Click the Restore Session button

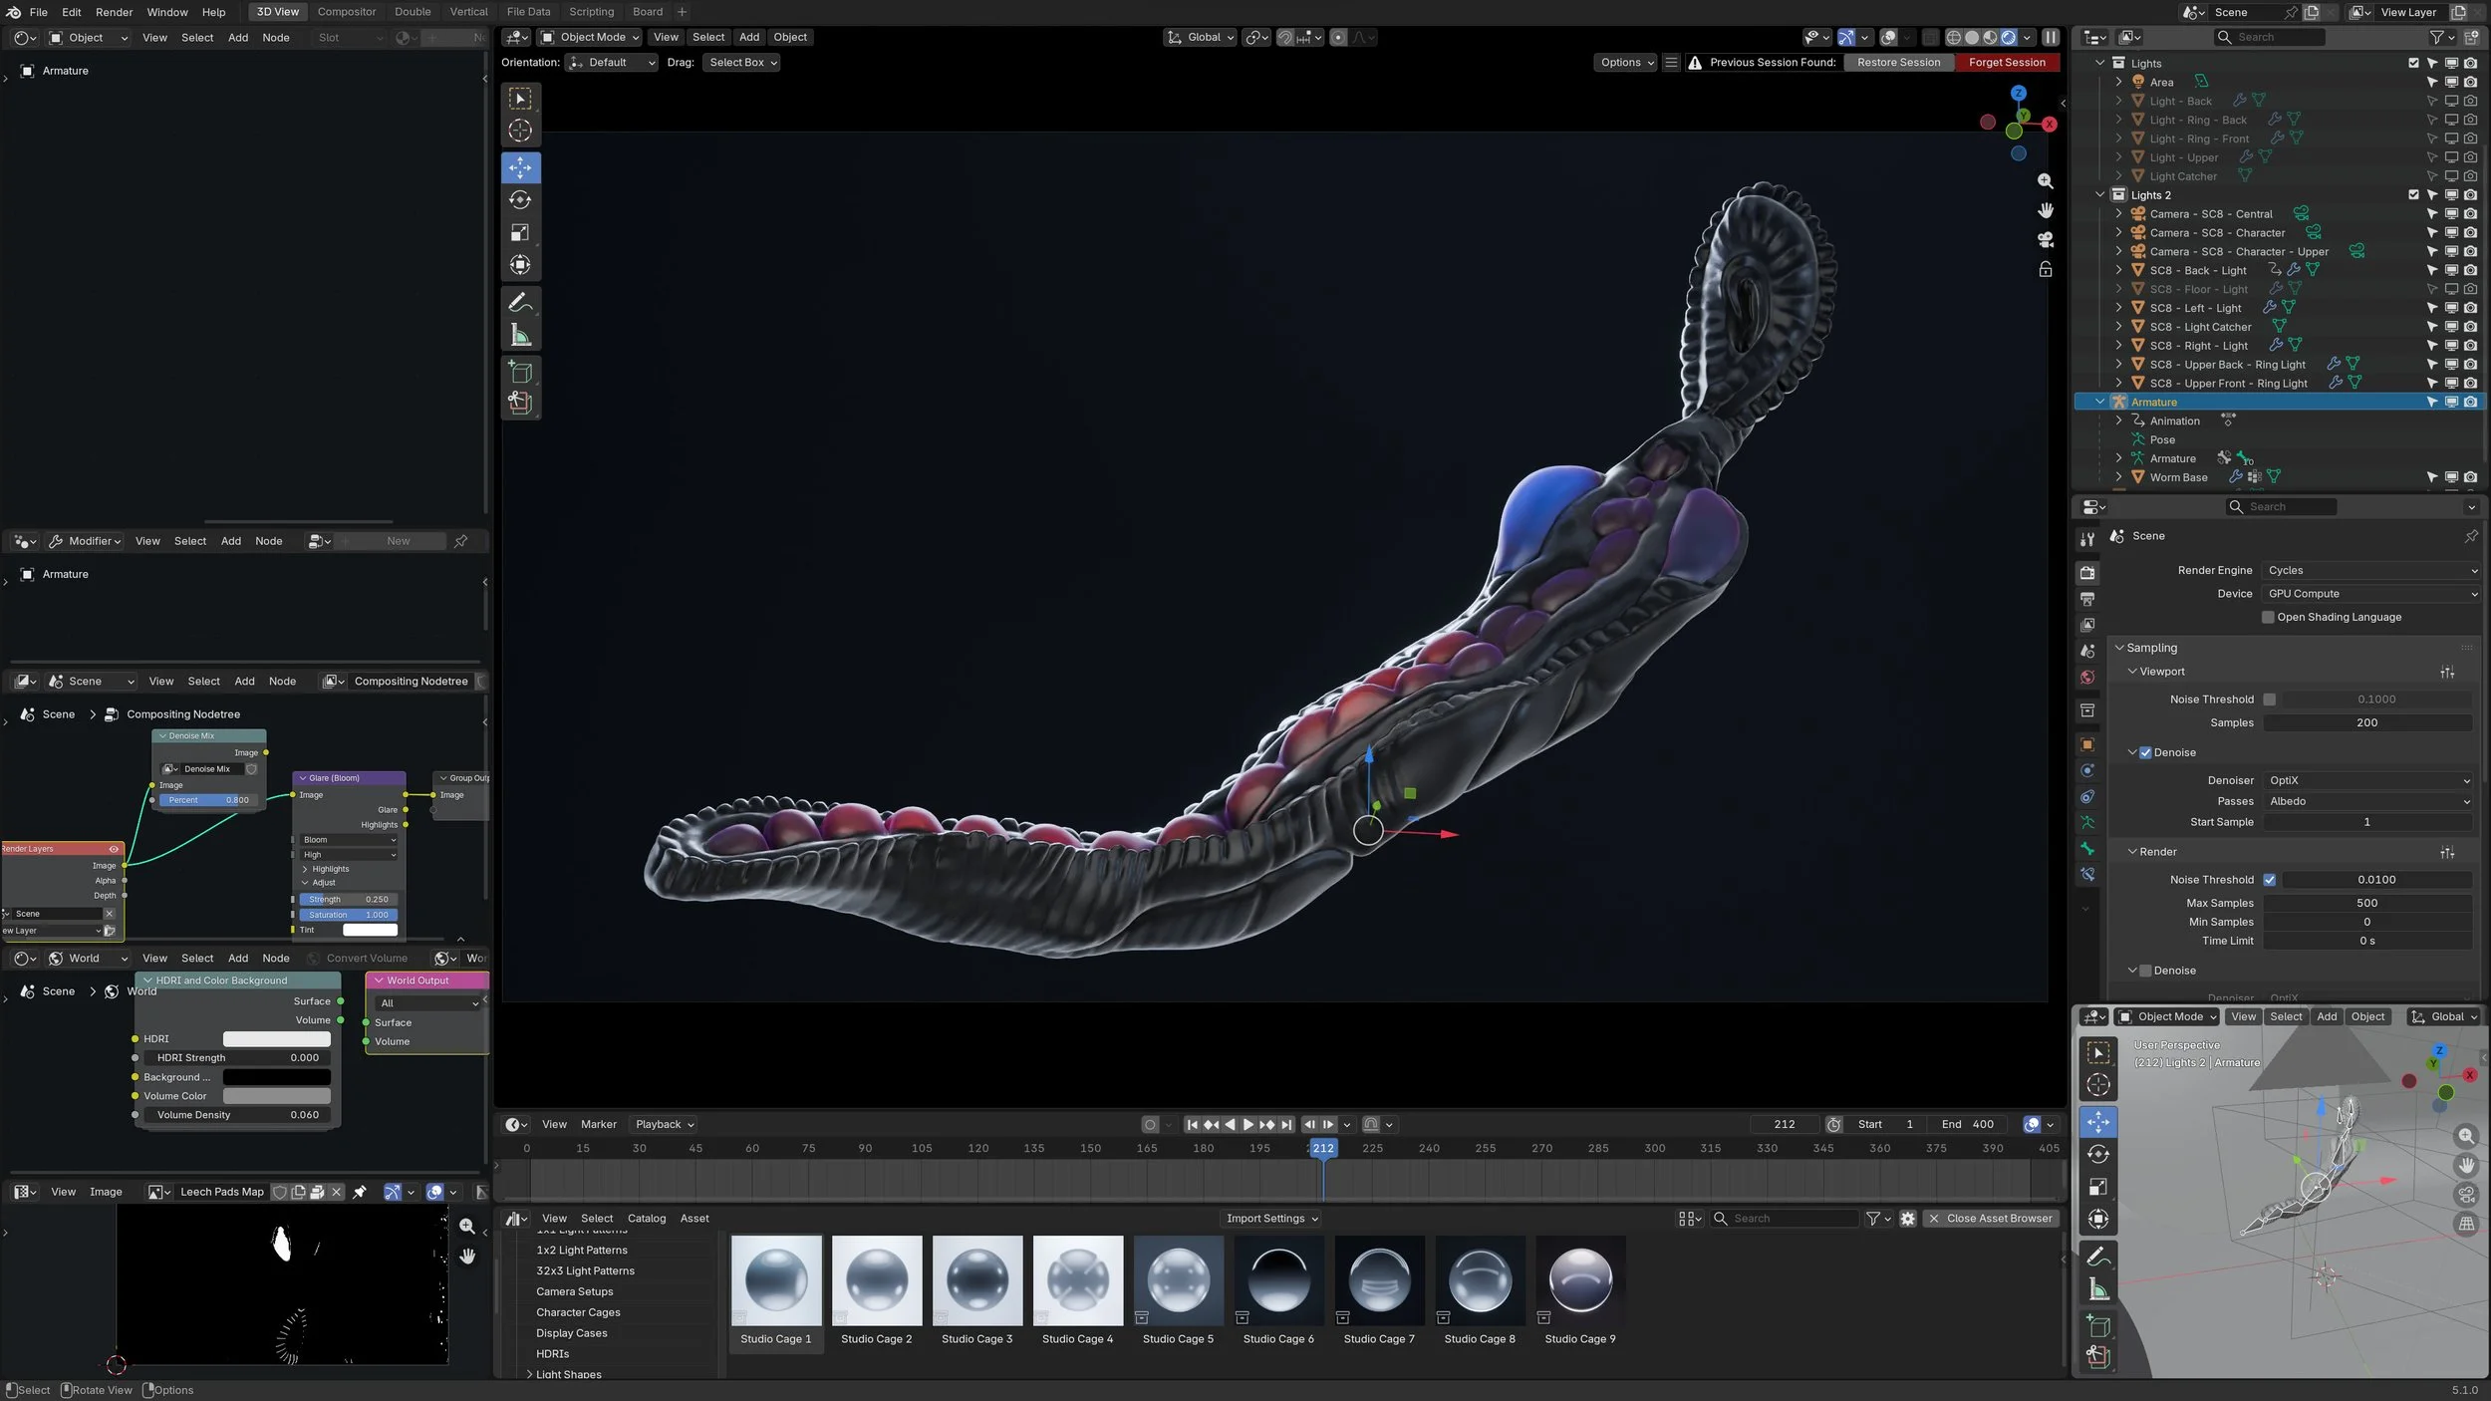(1898, 62)
